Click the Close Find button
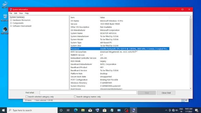The image size is (201, 113). tap(166, 93)
